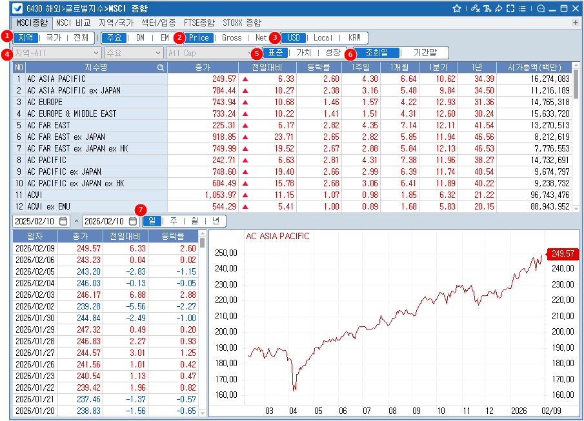Select the 국가 filter option
The width and height of the screenshot is (584, 421).
[54, 38]
